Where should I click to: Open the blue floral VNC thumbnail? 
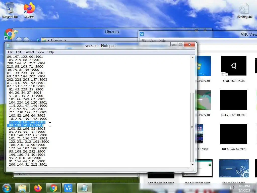click(234, 168)
